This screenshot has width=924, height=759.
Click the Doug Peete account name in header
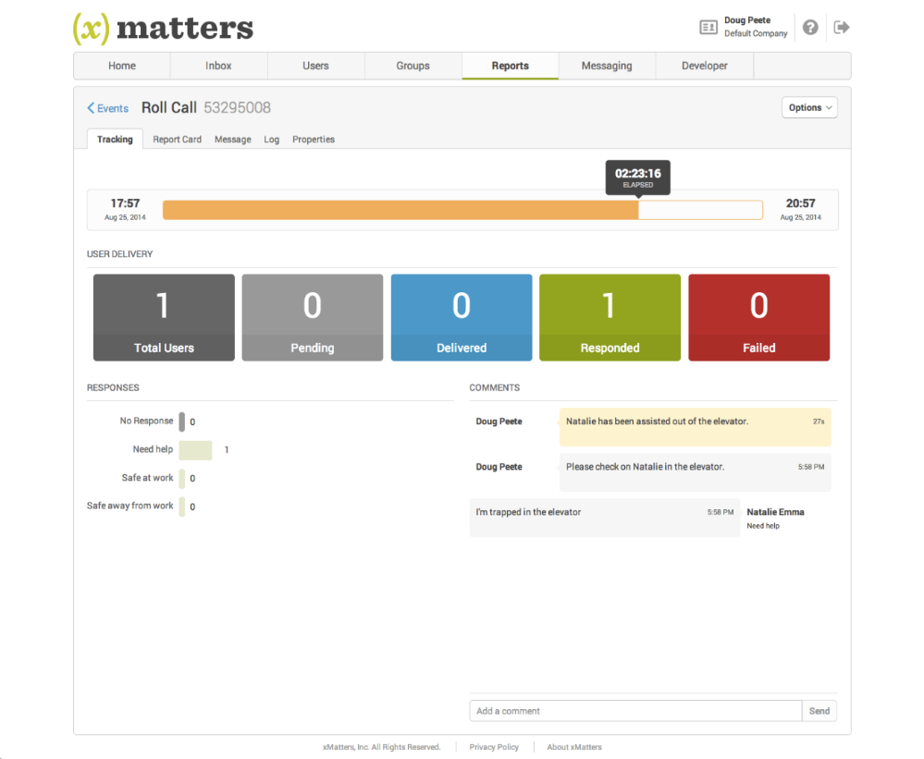[x=747, y=20]
